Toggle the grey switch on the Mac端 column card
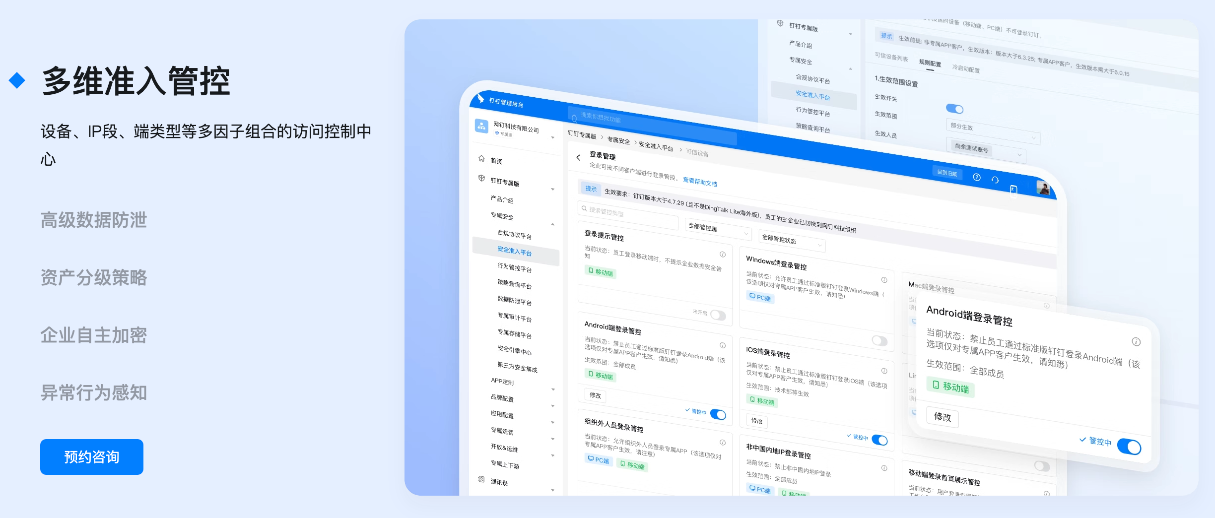 click(x=1042, y=466)
